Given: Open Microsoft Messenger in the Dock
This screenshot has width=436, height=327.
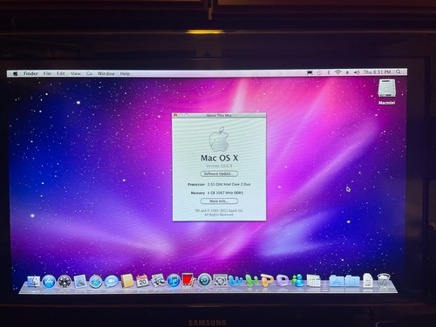Looking at the screenshot, I should click(x=298, y=281).
